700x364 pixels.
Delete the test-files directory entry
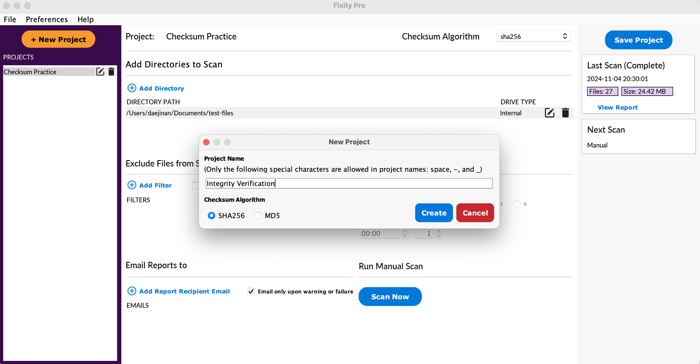[565, 113]
